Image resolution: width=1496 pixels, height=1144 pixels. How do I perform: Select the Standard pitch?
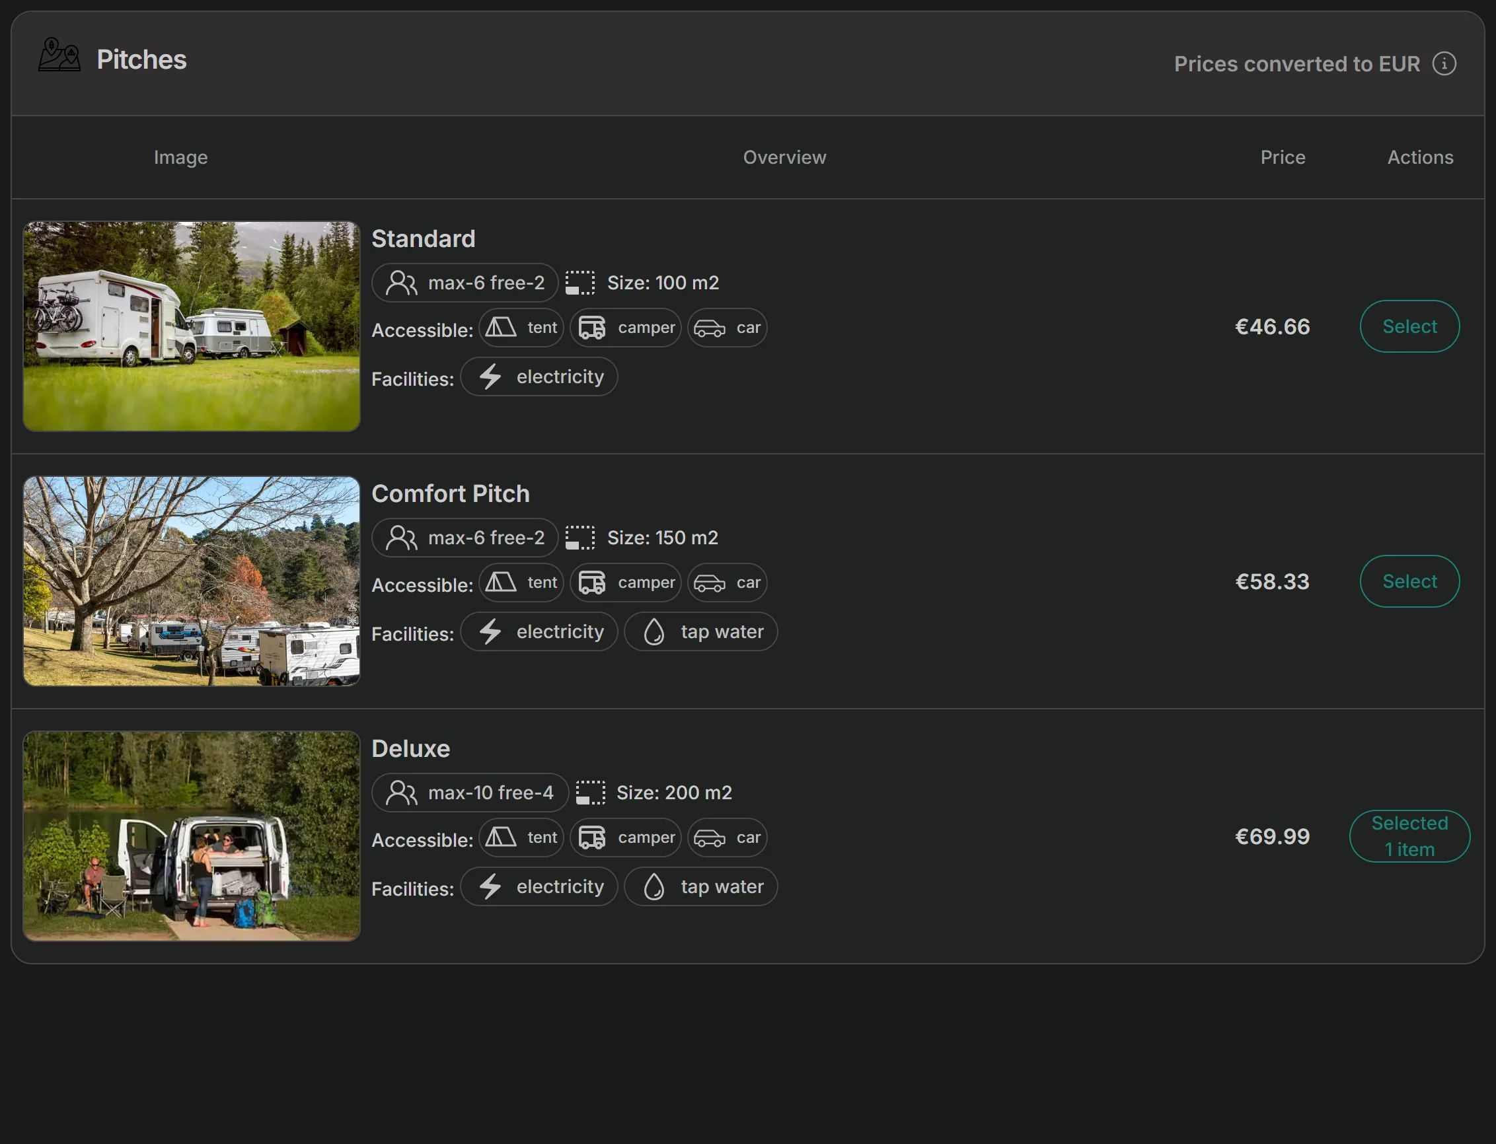pyautogui.click(x=1409, y=326)
